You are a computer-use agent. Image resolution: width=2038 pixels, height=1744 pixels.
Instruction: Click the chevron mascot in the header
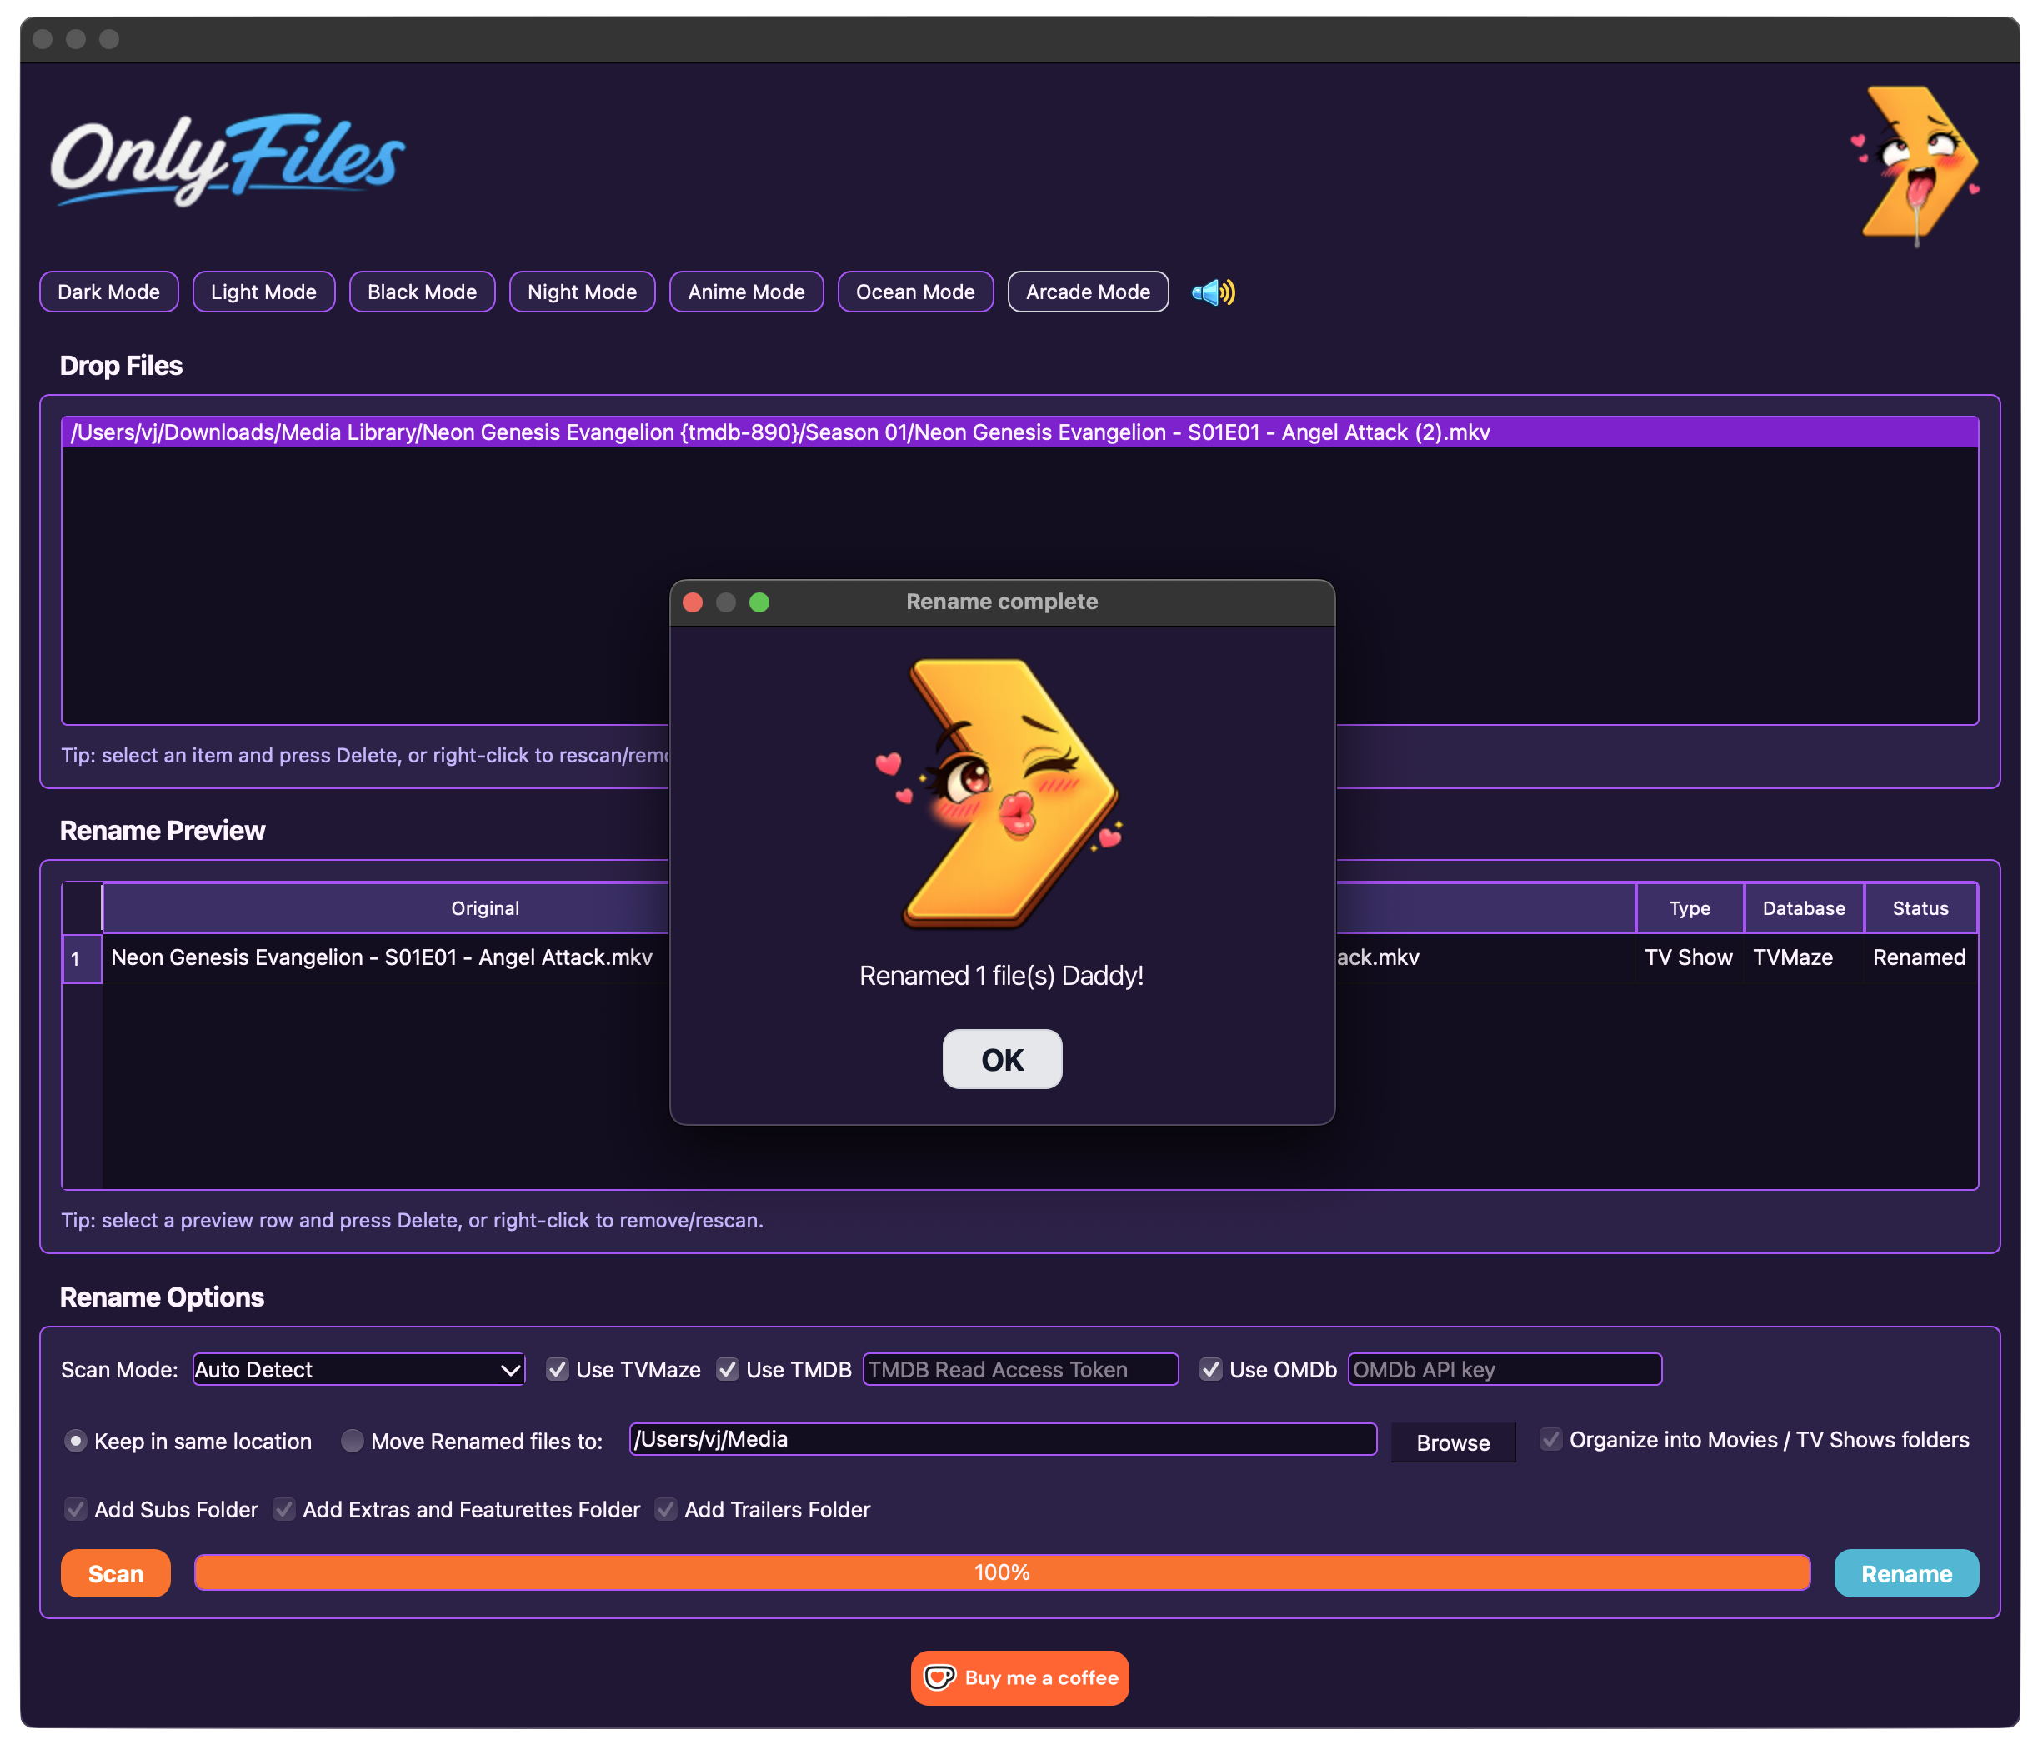[1916, 165]
